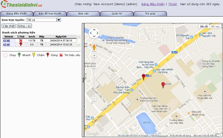The image size is (223, 138).
Task: Open vehicle GT-07 link
Action: coord(7,45)
